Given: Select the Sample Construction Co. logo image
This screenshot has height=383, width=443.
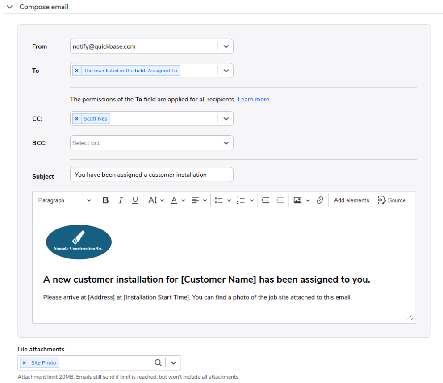Looking at the screenshot, I should (x=79, y=242).
